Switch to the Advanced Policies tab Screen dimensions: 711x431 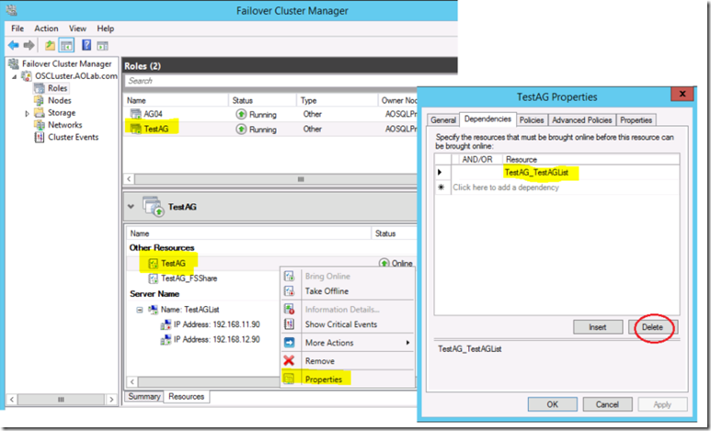[581, 120]
